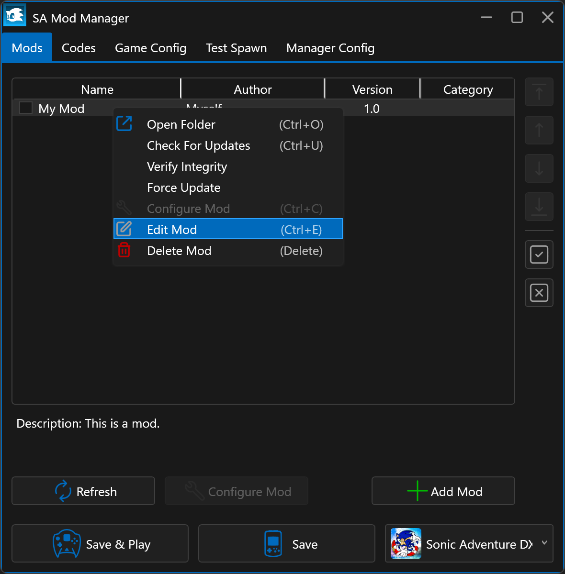Click the deselect all mods X icon
The image size is (565, 574).
tap(539, 293)
